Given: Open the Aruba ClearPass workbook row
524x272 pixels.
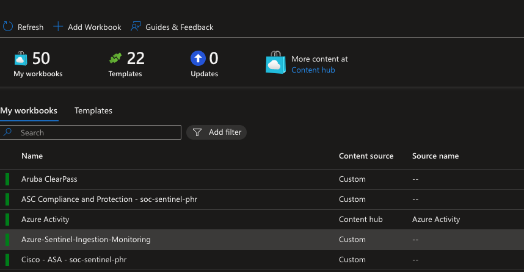Looking at the screenshot, I should [49, 179].
